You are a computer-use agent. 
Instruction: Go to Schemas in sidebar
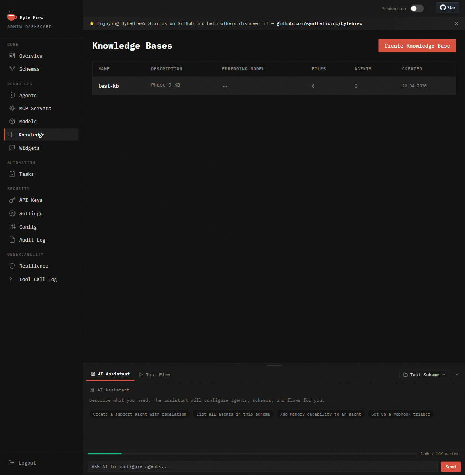tap(41, 69)
